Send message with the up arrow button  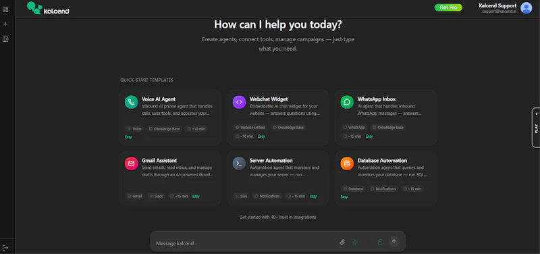394,241
